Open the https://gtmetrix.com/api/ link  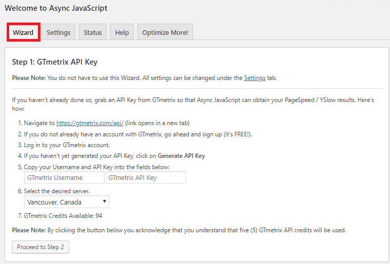point(90,123)
